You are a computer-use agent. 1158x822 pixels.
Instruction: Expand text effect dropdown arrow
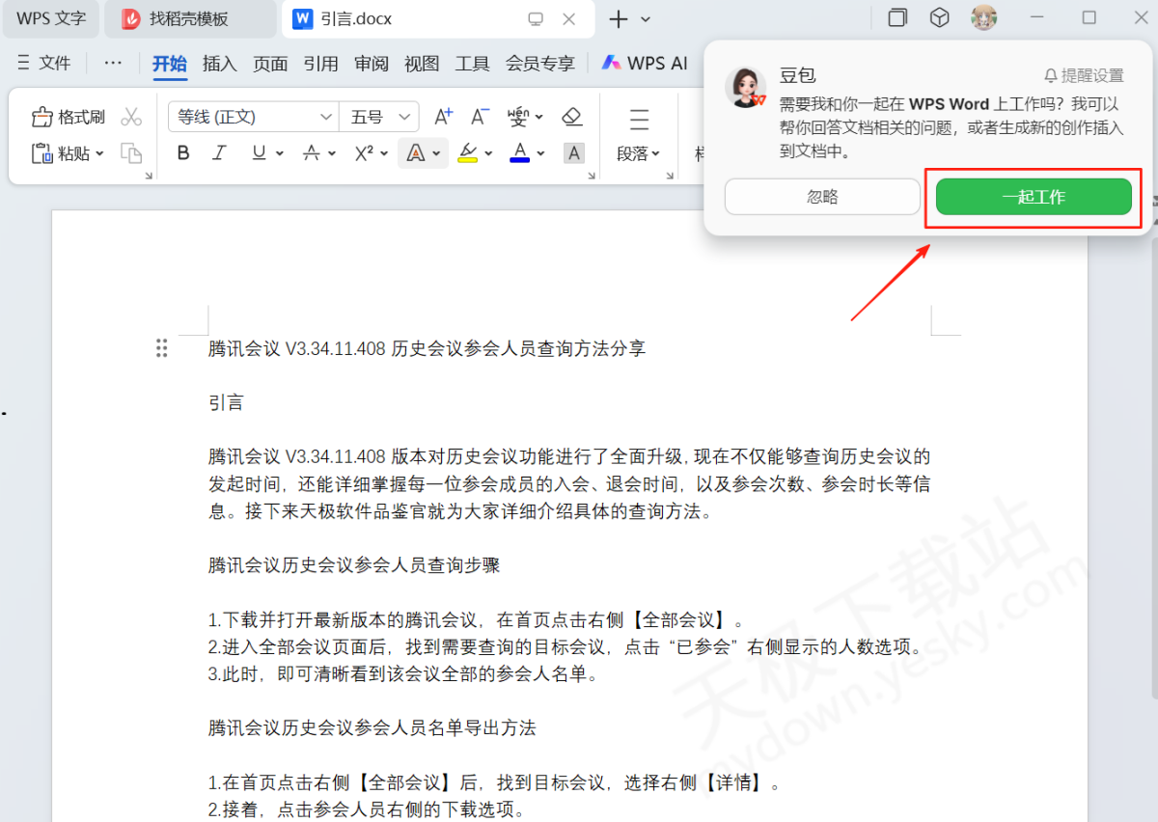[x=436, y=153]
